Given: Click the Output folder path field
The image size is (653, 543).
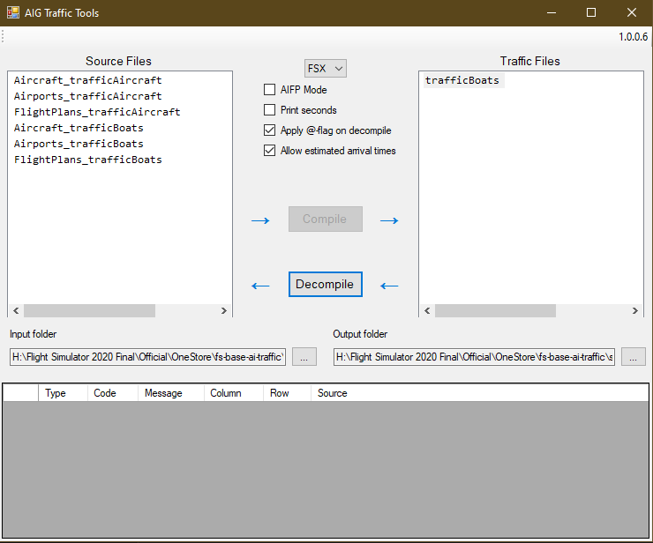Looking at the screenshot, I should click(474, 357).
